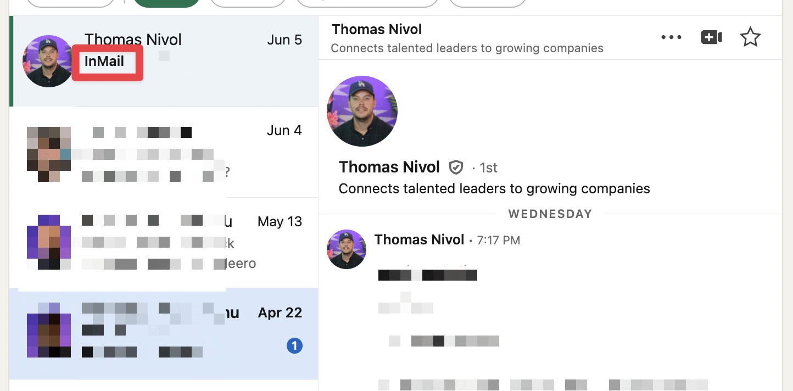This screenshot has height=391, width=793.
Task: Click the Thomas Nivol name heading
Action: point(377,29)
